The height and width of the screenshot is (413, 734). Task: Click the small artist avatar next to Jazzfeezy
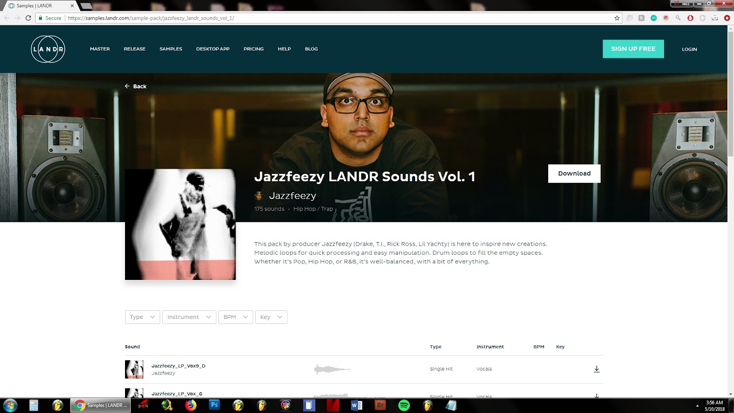[x=259, y=196]
